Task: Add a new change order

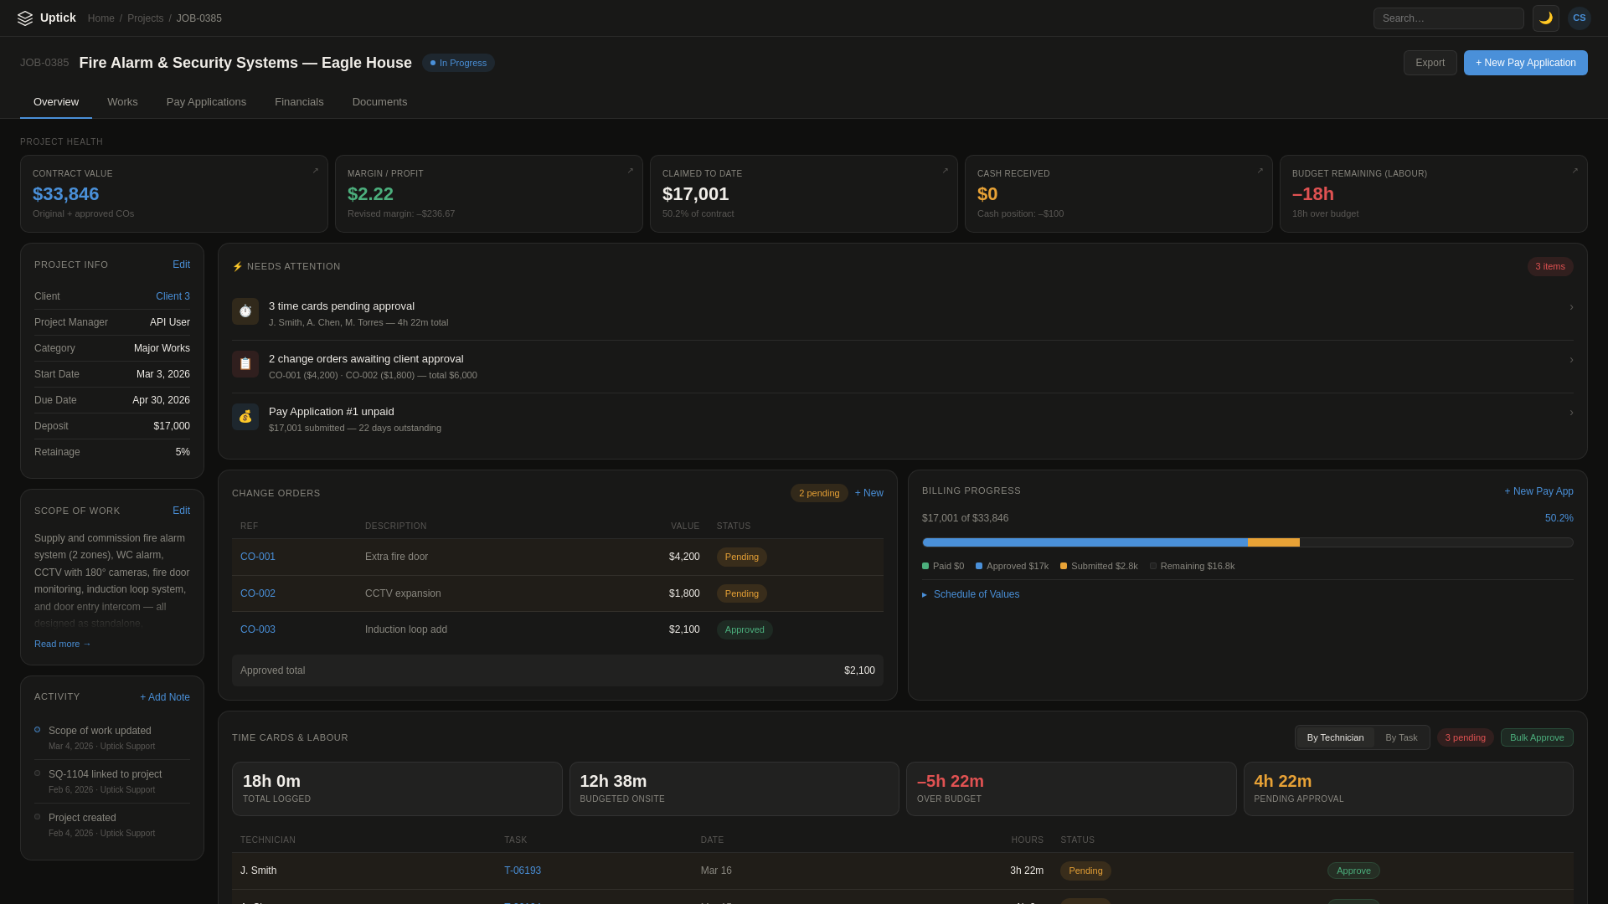Action: 869,493
